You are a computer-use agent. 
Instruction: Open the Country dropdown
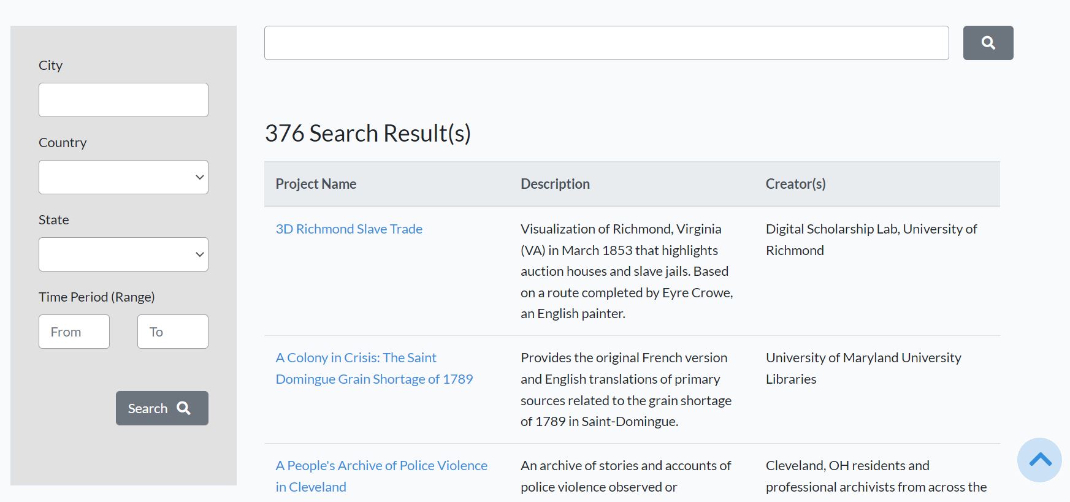(x=123, y=177)
